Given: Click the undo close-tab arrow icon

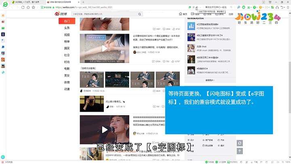Looking at the screenshot, I should click(x=282, y=7).
